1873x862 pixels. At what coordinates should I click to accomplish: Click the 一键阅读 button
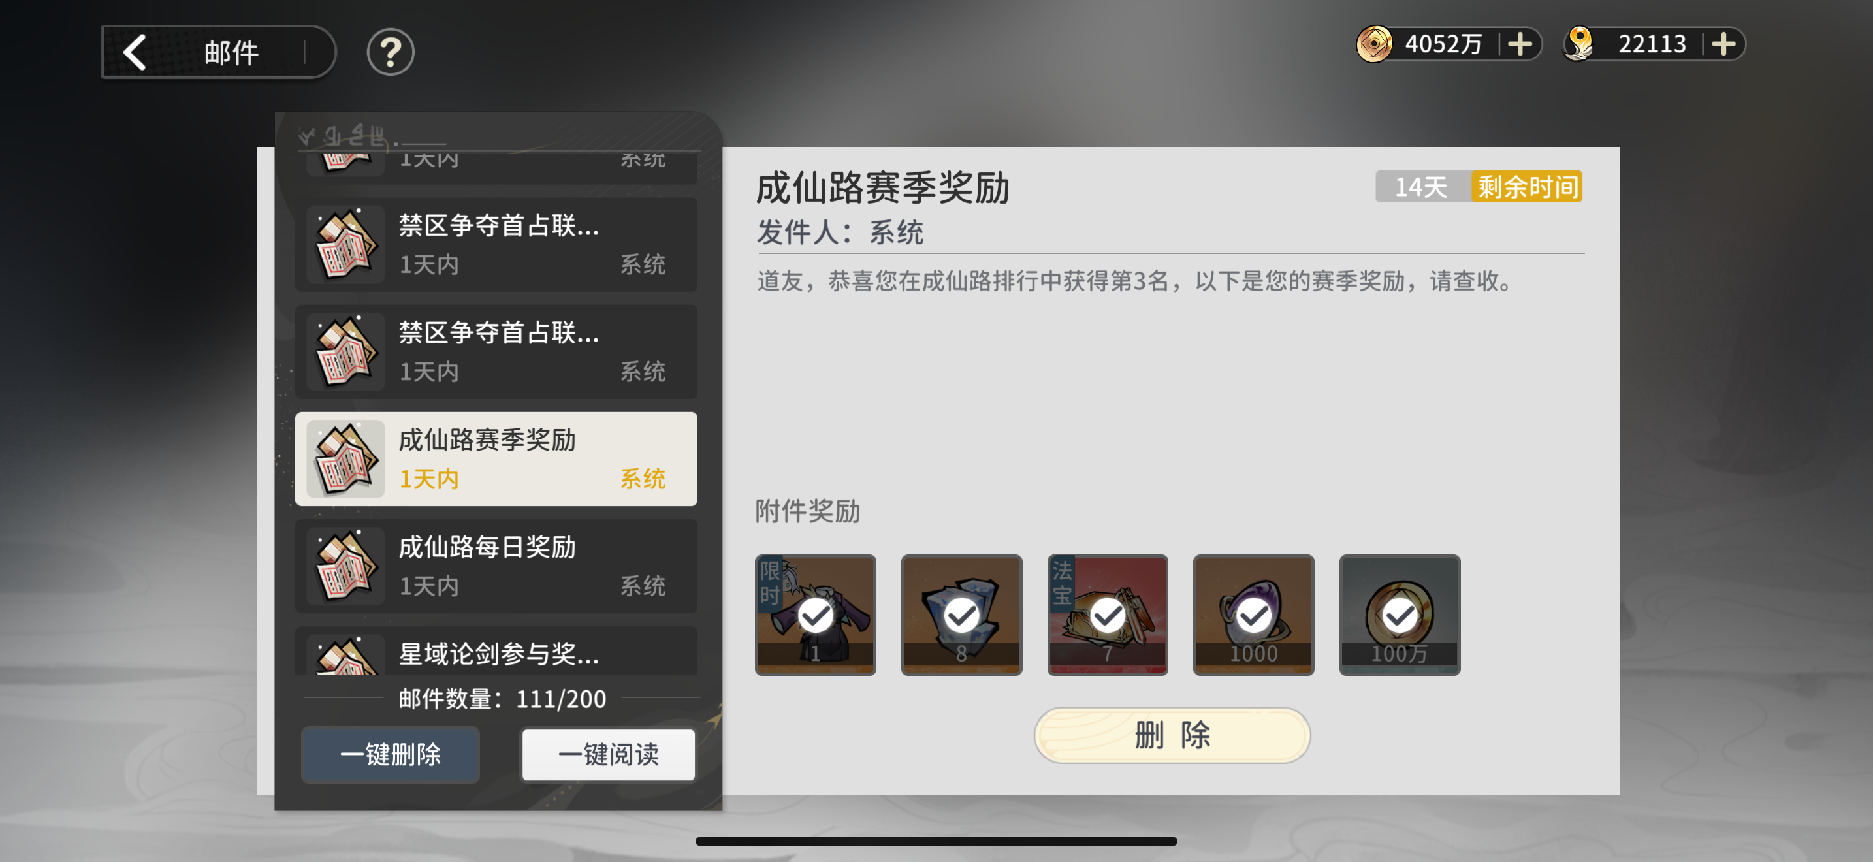[x=609, y=754]
